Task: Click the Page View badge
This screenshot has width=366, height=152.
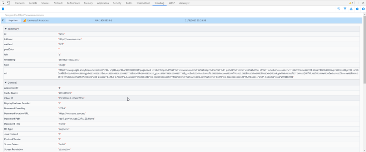Action: pyautogui.click(x=13, y=20)
